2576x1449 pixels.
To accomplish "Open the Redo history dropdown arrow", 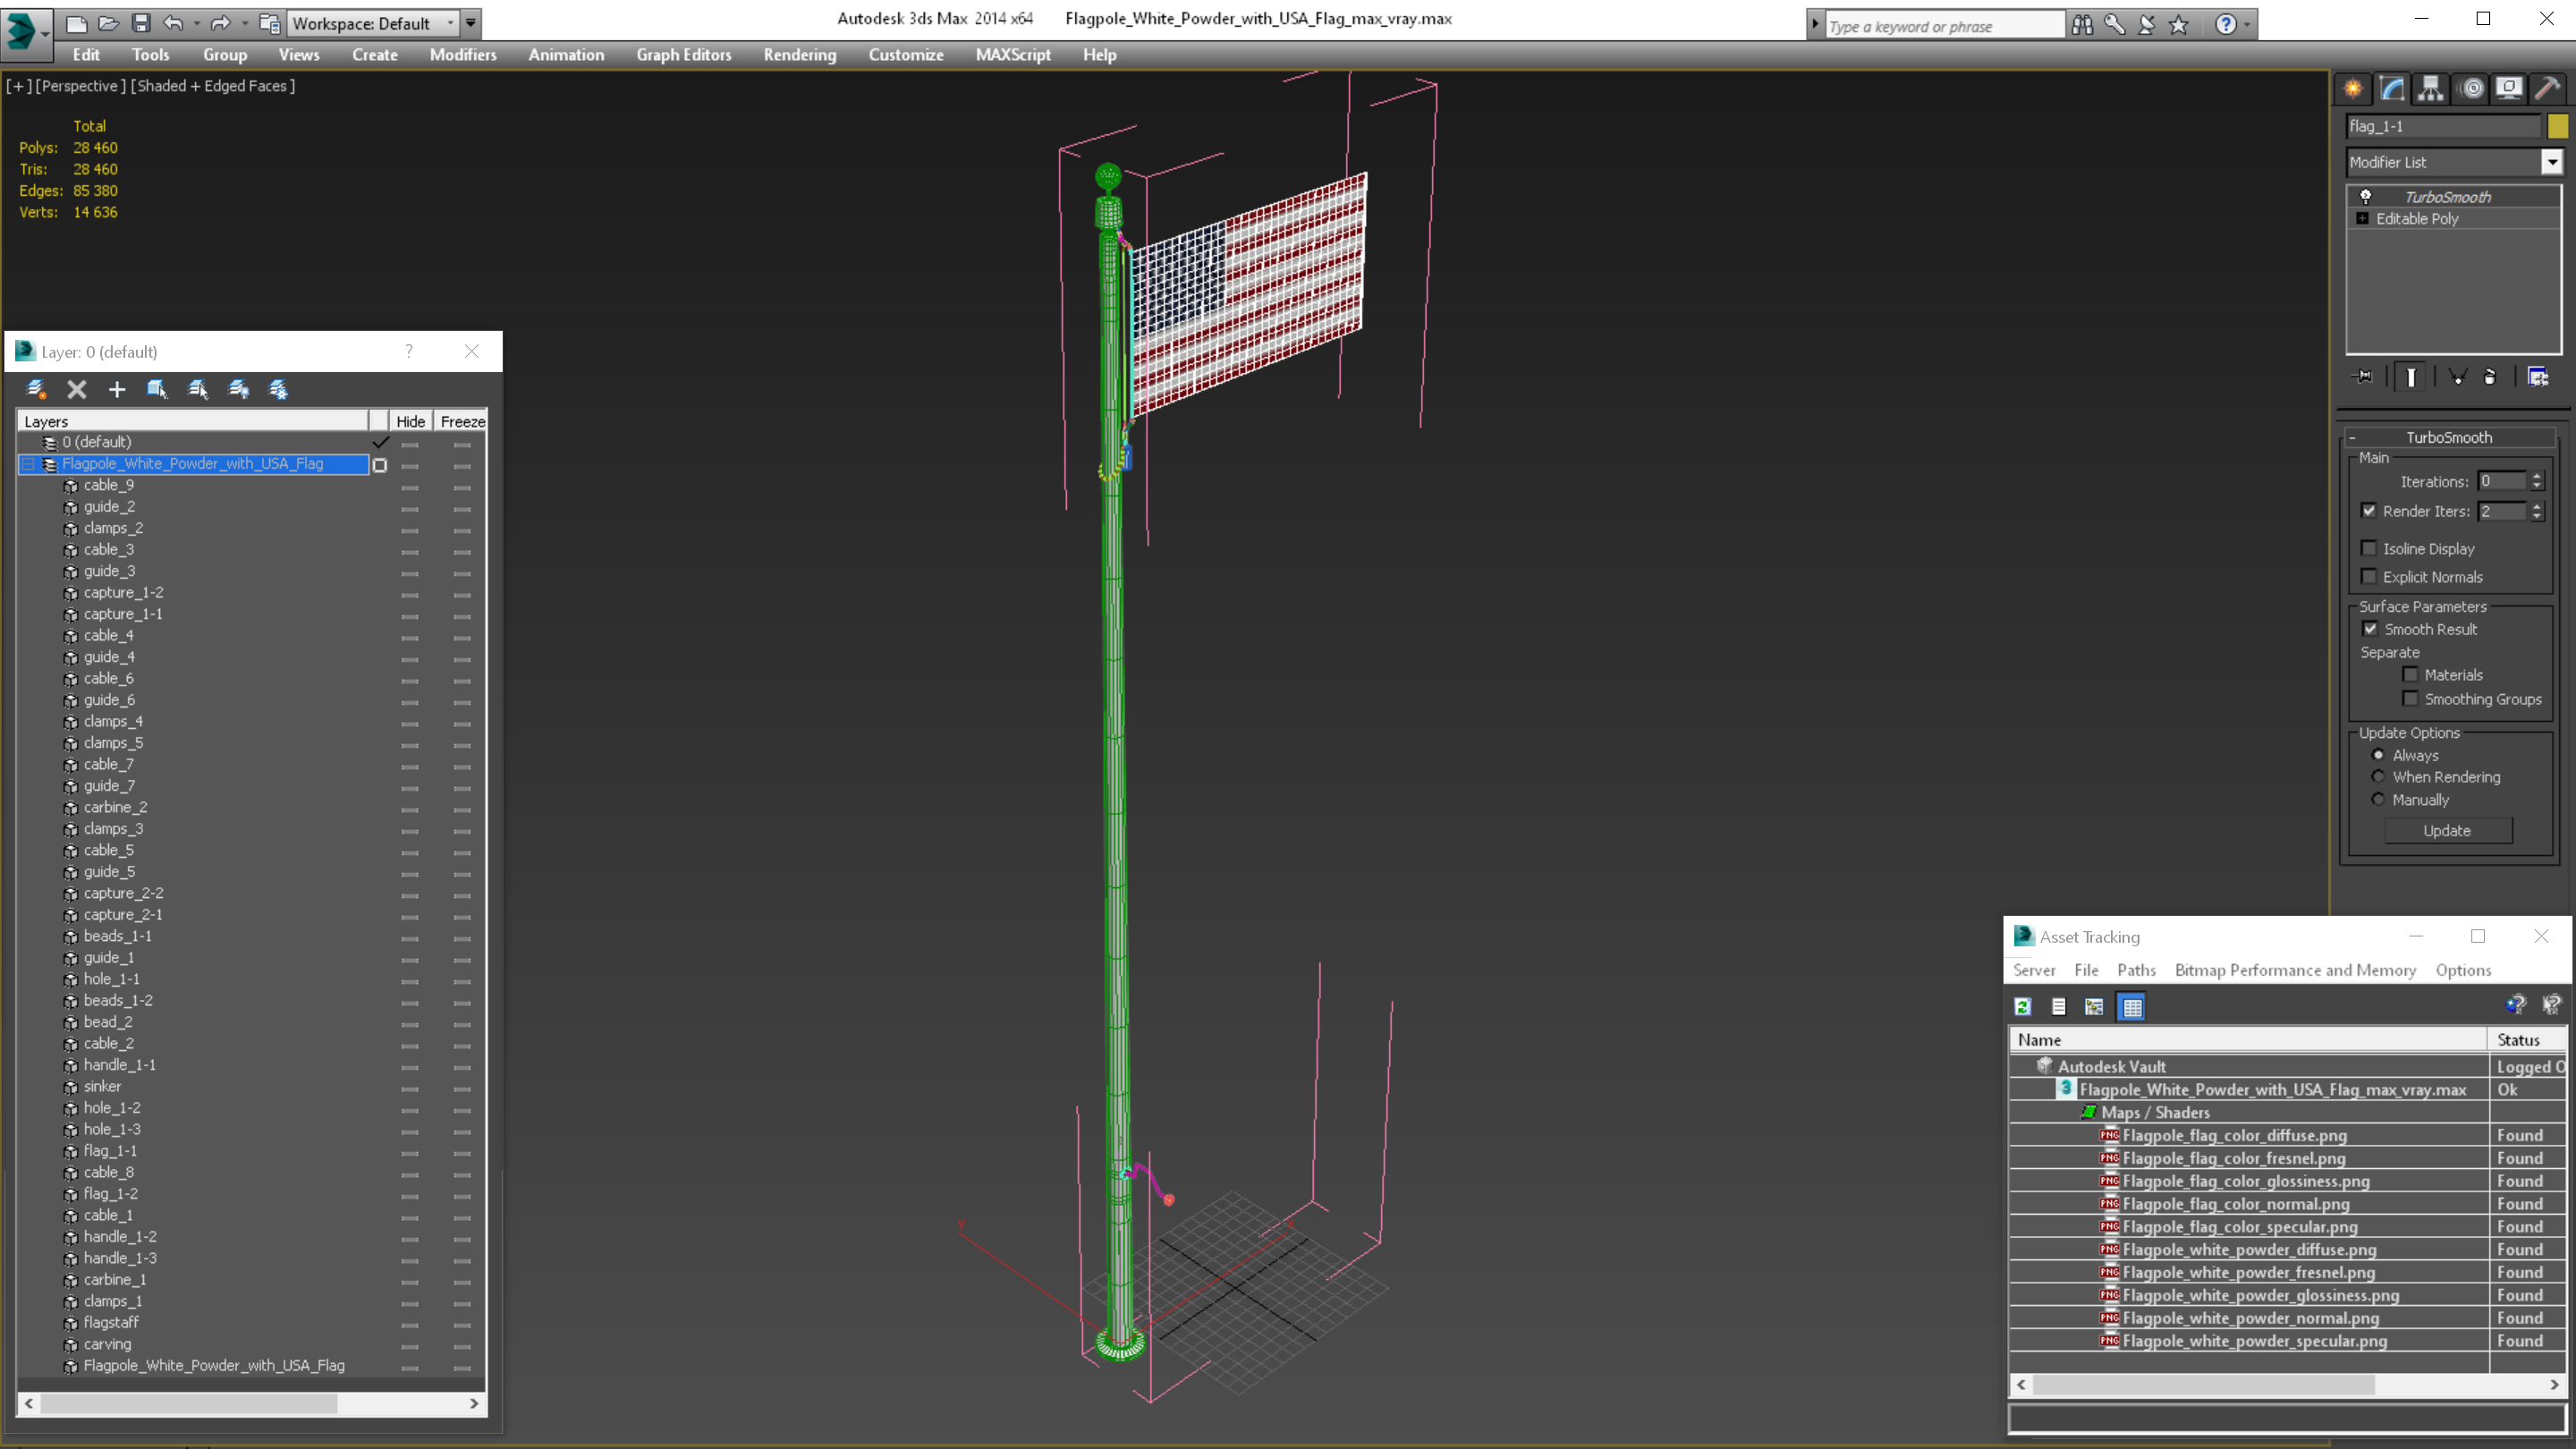I will [244, 23].
